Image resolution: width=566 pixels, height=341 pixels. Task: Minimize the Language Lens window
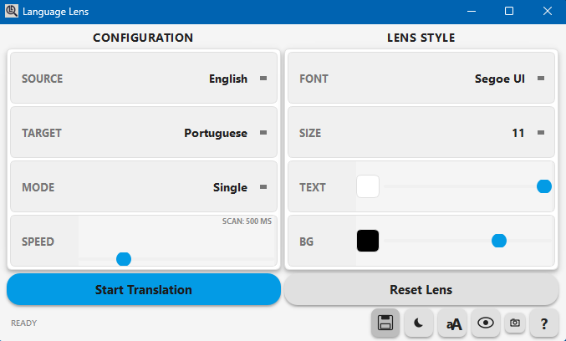(471, 12)
